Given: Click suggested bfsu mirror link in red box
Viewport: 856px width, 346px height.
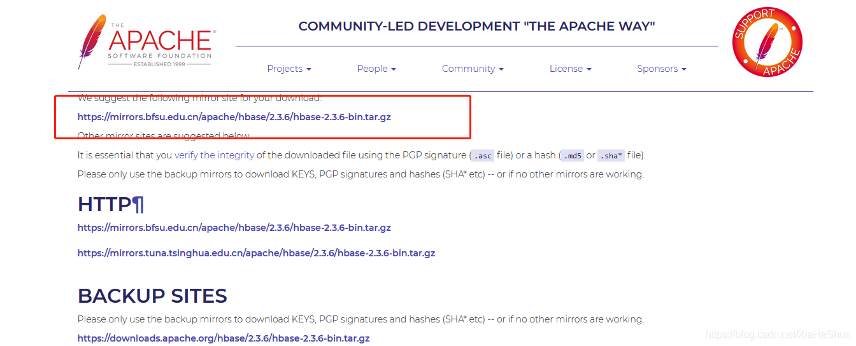Looking at the screenshot, I should 234,117.
